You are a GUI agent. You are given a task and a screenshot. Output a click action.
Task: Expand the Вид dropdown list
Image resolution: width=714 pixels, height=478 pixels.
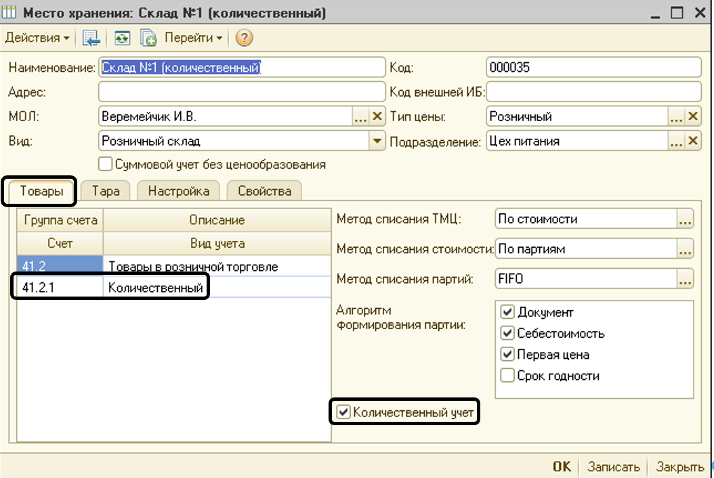[377, 141]
